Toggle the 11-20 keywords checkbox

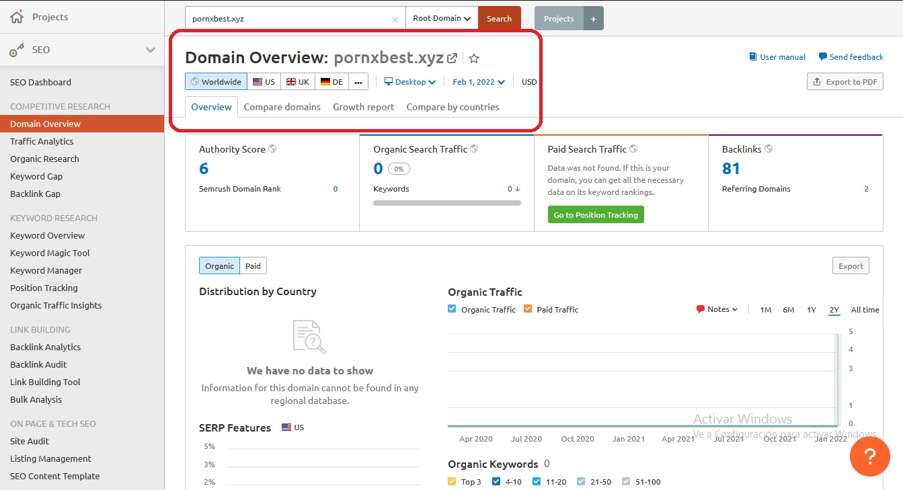(x=537, y=481)
